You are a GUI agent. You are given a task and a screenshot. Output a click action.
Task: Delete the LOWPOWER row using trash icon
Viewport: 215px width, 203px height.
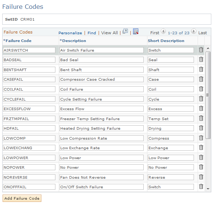click(x=201, y=157)
